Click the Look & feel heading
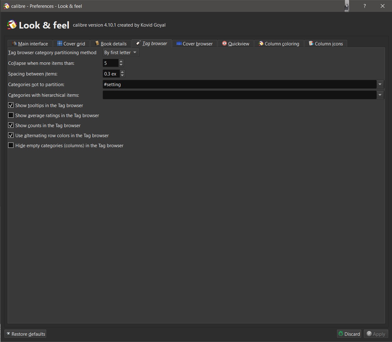 pyautogui.click(x=44, y=25)
